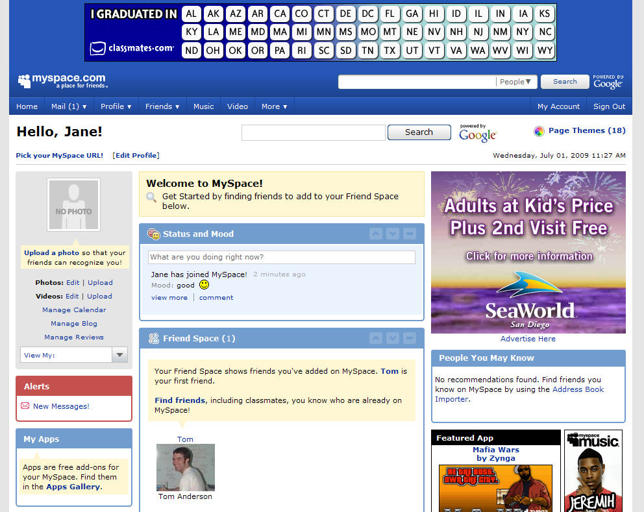
Task: Click Search button beside Hello Jane
Action: pyautogui.click(x=419, y=132)
